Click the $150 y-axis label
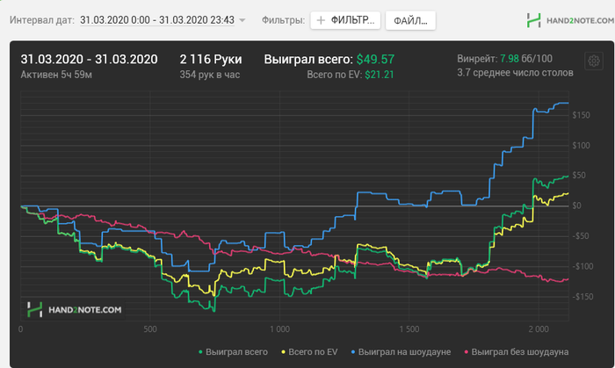 (x=581, y=115)
